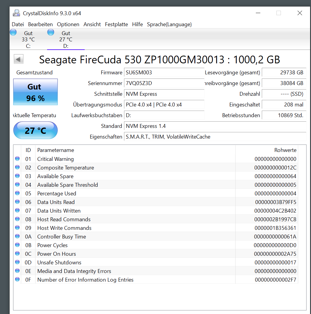This screenshot has width=311, height=314.
Task: Click raw value 00000003B79FF5
Action: pyautogui.click(x=276, y=202)
